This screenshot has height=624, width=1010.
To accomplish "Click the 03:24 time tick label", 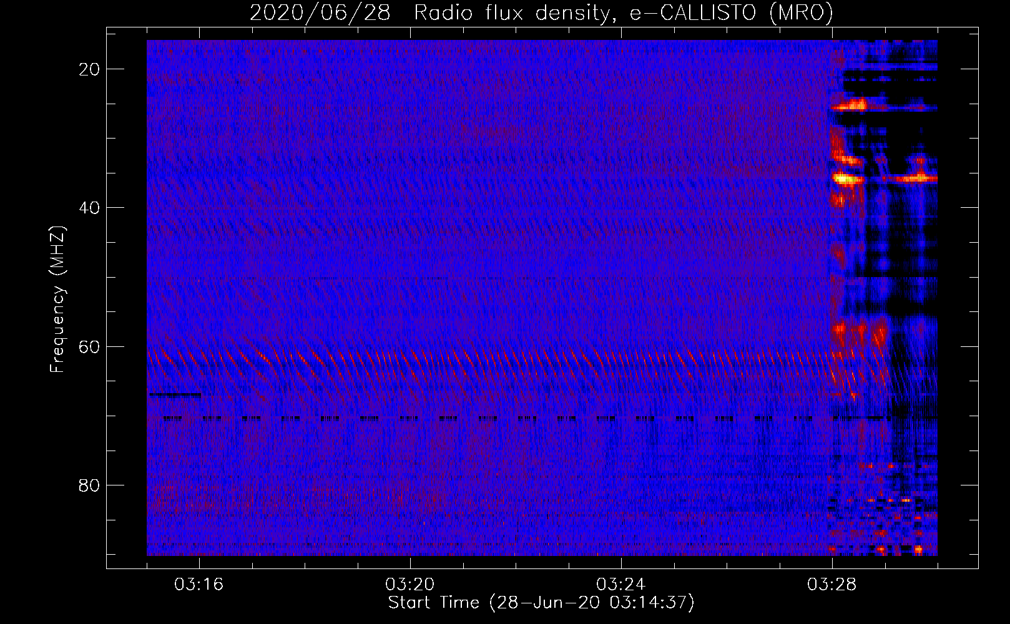I will click(x=621, y=585).
